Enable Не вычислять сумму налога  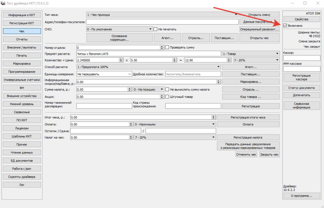(167, 89)
